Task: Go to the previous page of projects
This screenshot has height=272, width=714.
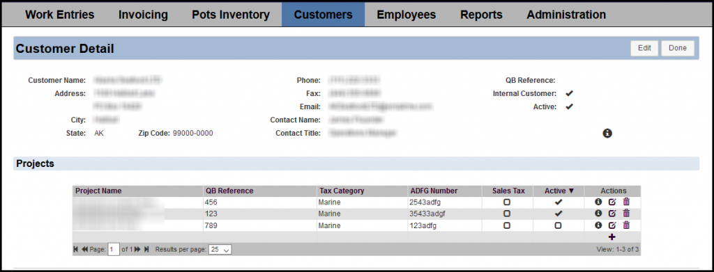Action: (x=84, y=249)
